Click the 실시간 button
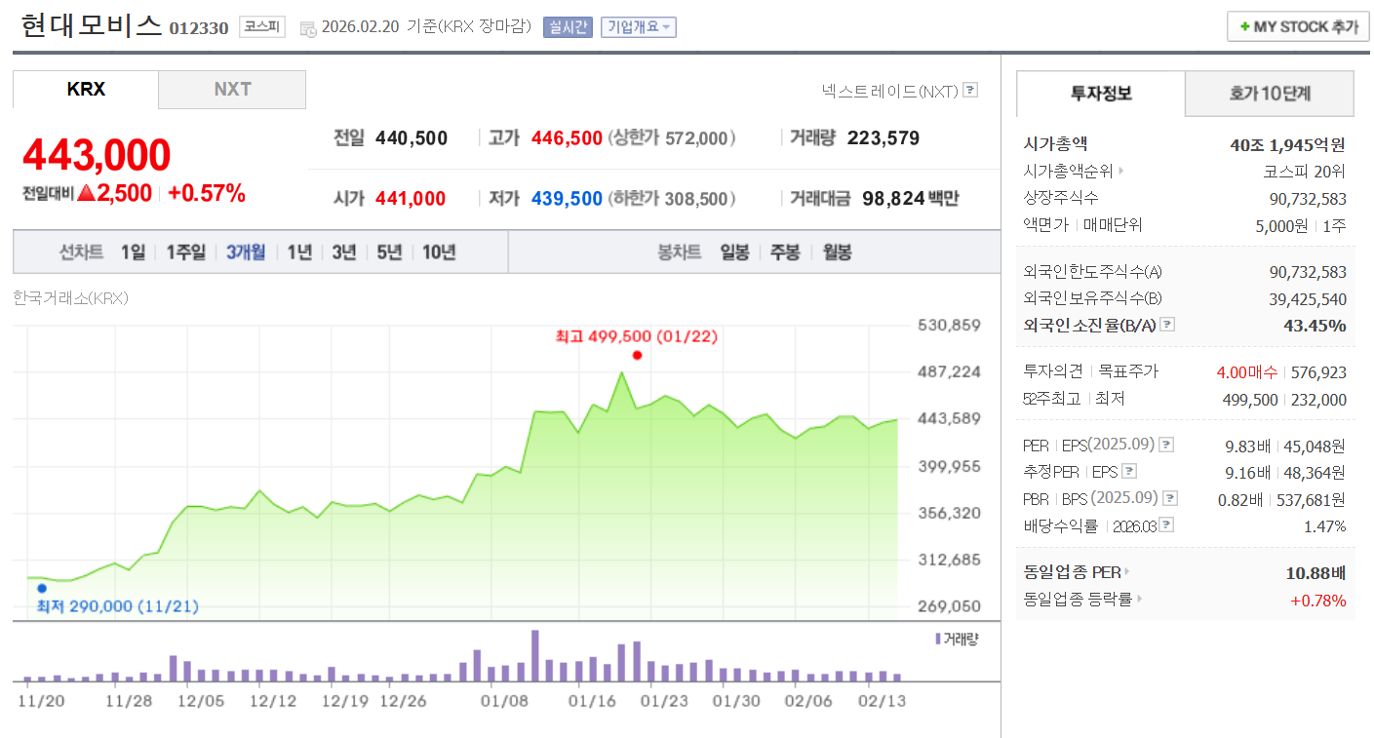Image resolution: width=1374 pixels, height=738 pixels. (x=568, y=27)
